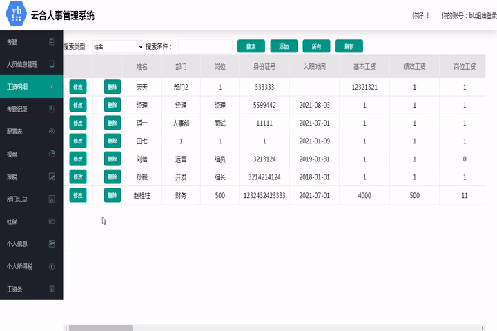Click 修改 for employee 天天
This screenshot has height=331, width=497.
78,87
